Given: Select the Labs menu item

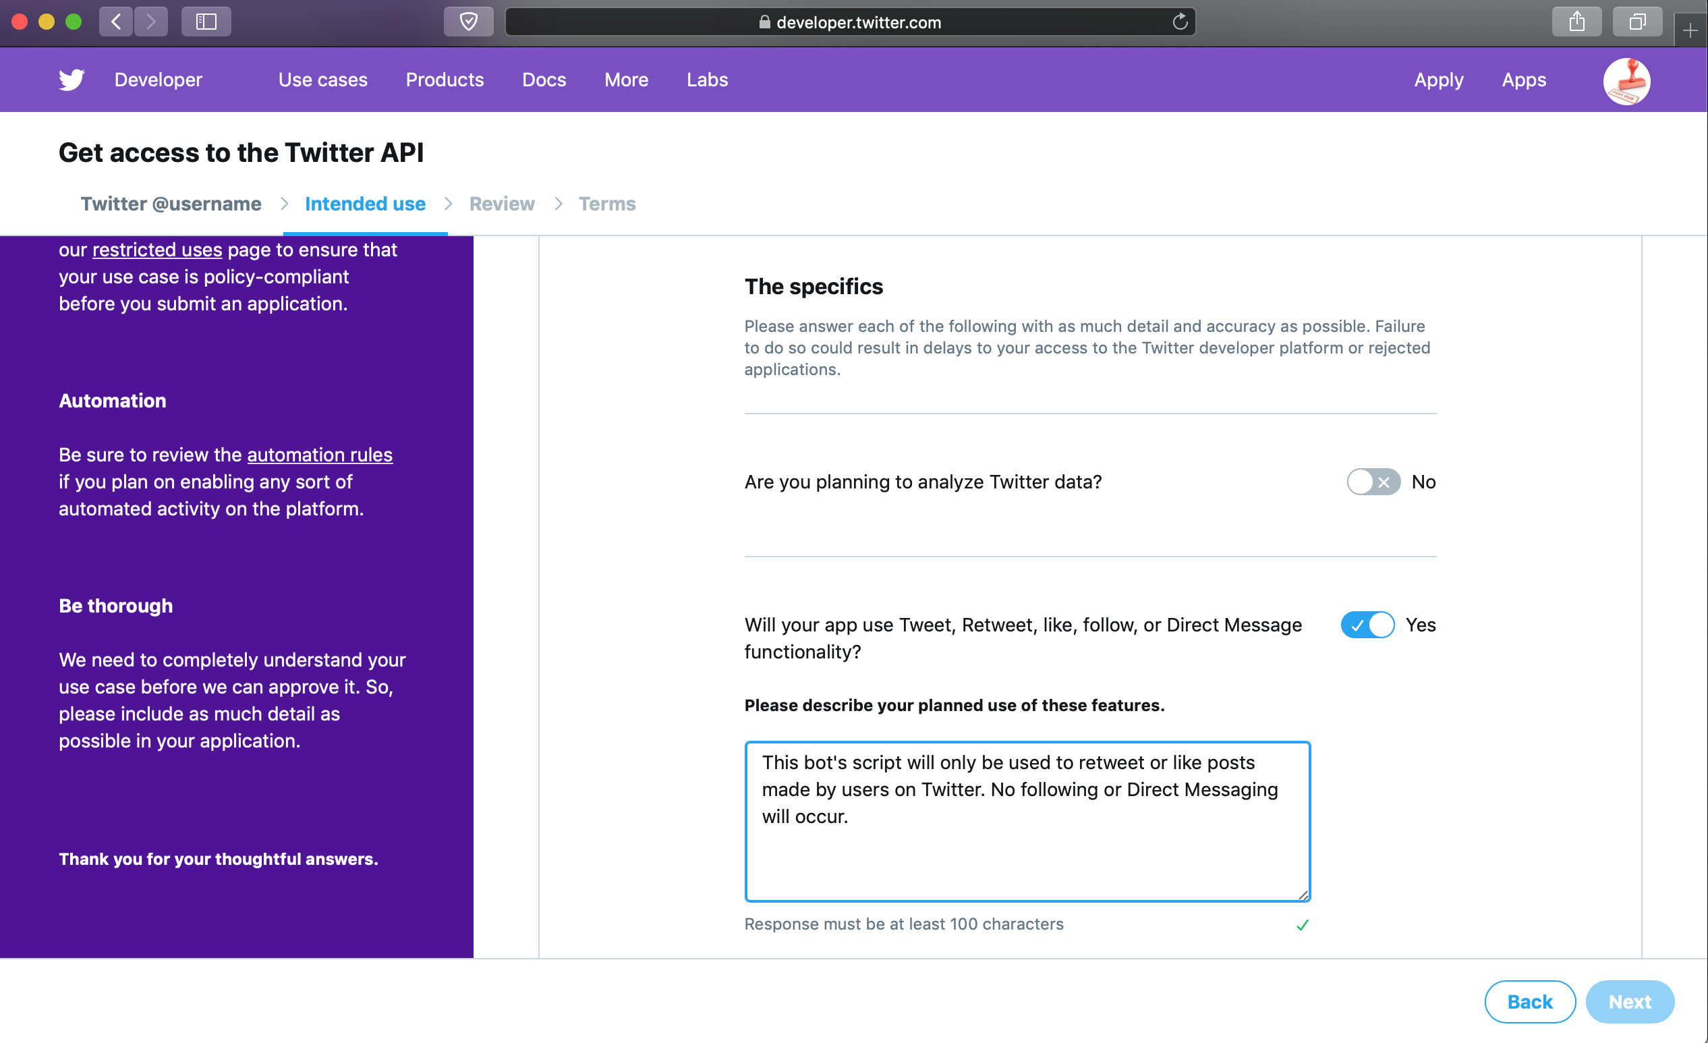Looking at the screenshot, I should point(706,80).
